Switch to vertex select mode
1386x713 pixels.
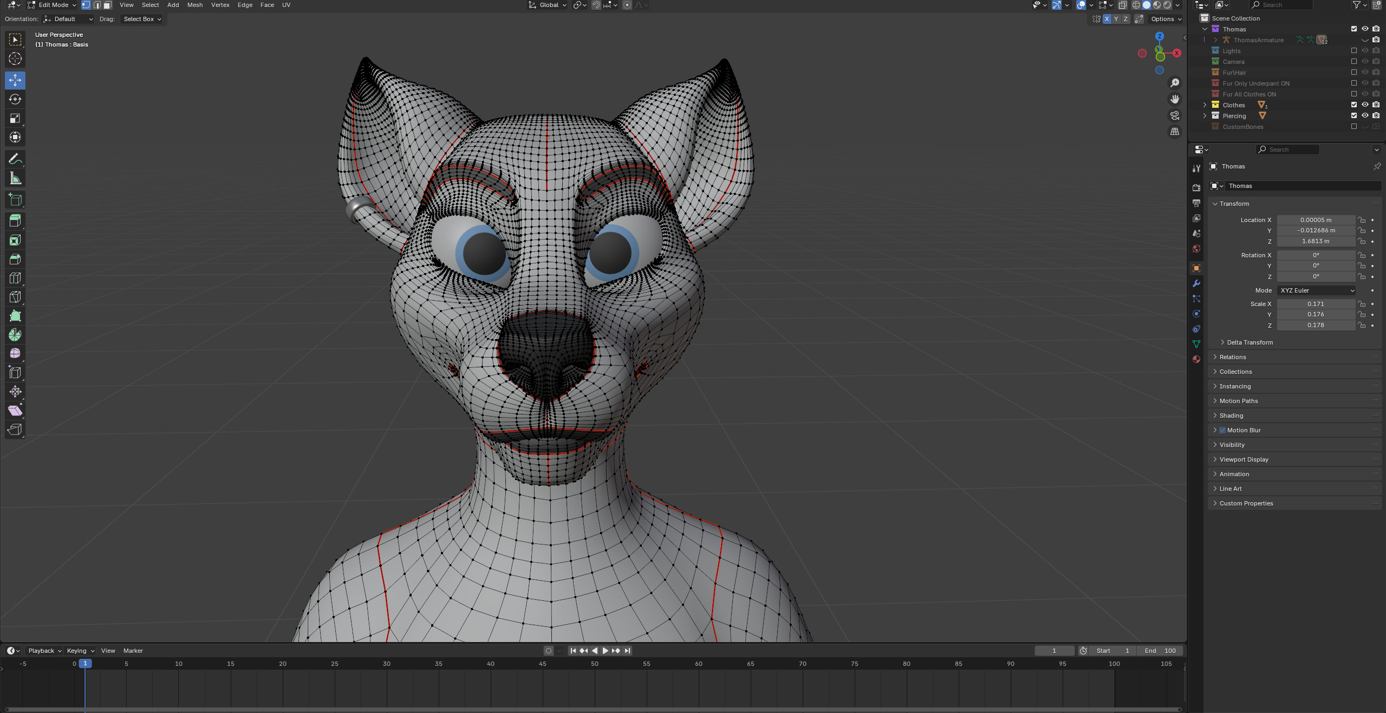click(86, 5)
